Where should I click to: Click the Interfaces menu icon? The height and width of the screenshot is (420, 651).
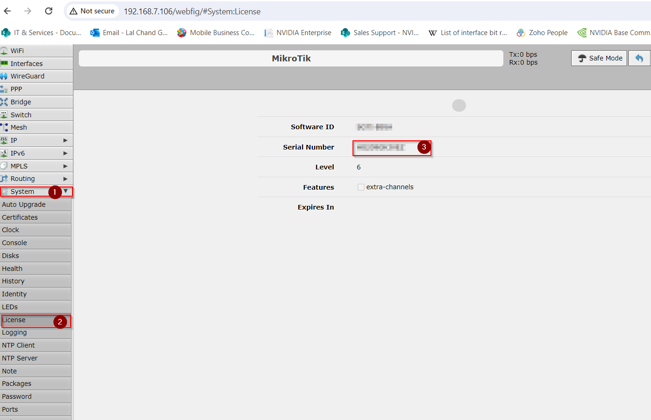4,64
